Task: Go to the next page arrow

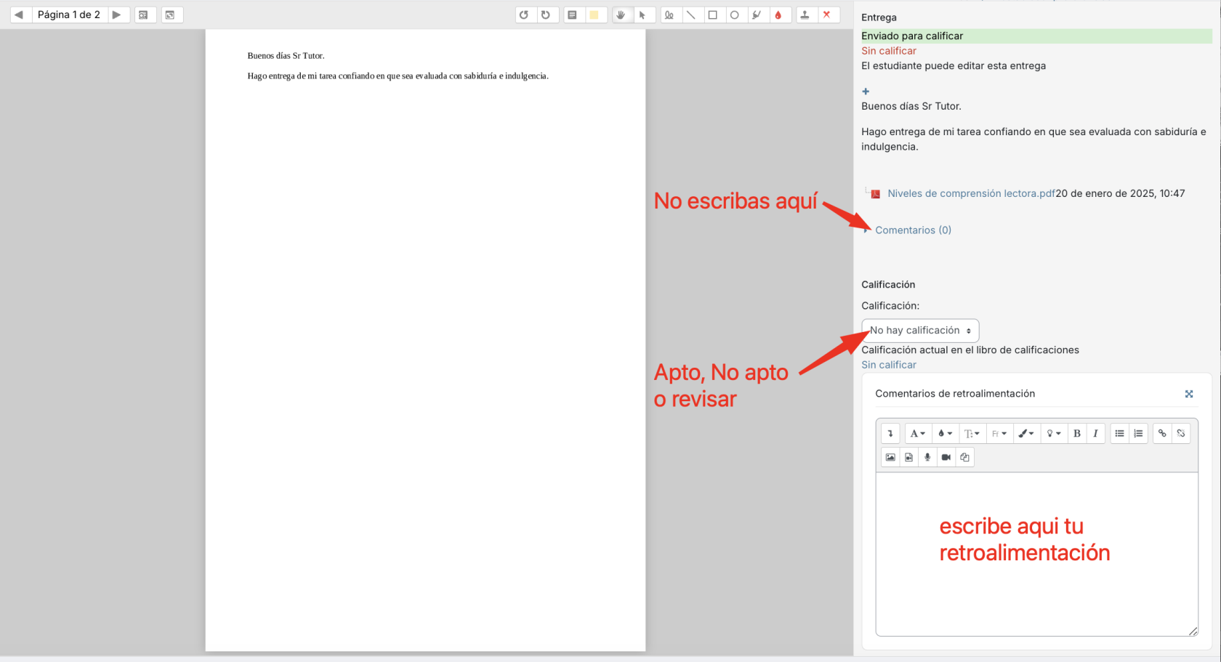Action: 117,15
